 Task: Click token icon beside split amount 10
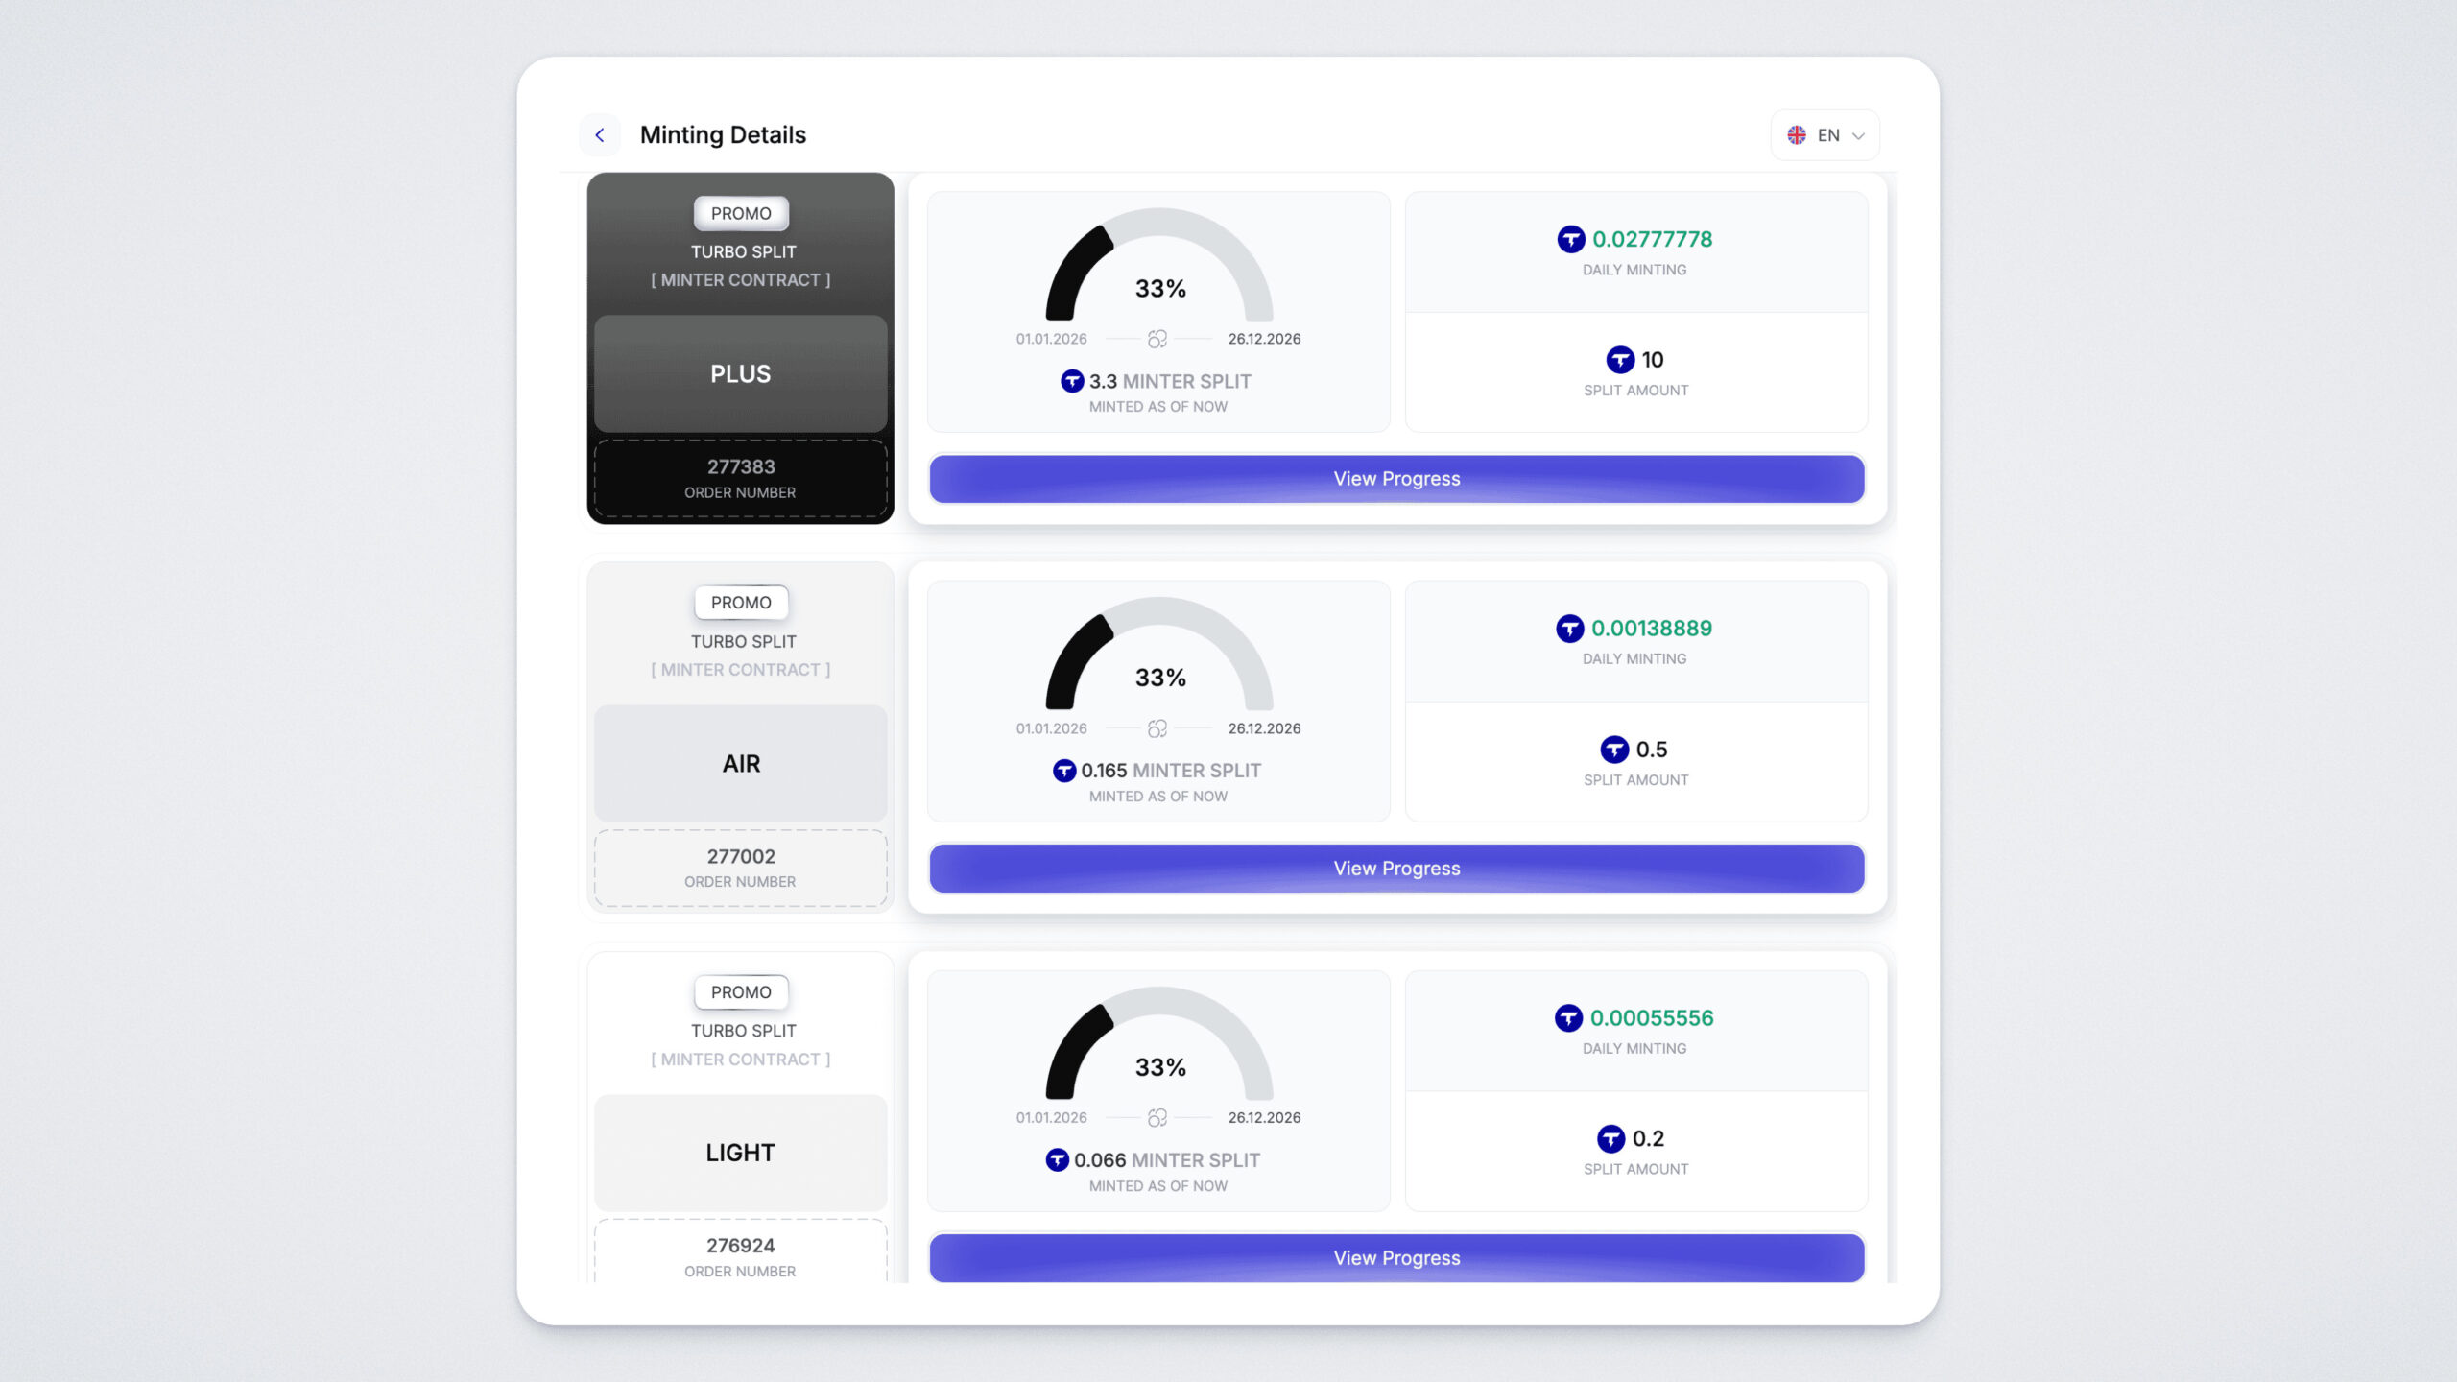tap(1620, 360)
